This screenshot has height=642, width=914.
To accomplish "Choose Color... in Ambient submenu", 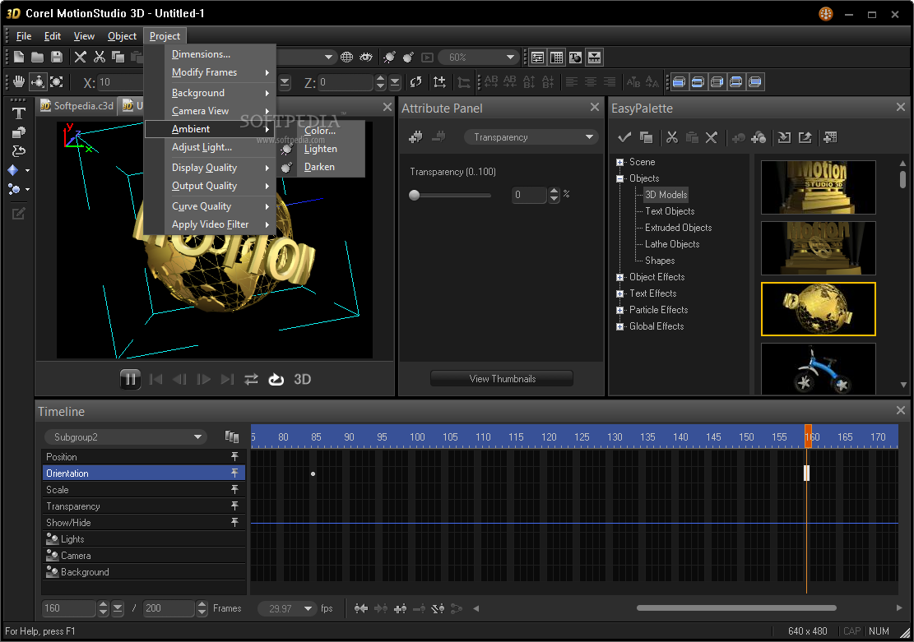I will [320, 131].
